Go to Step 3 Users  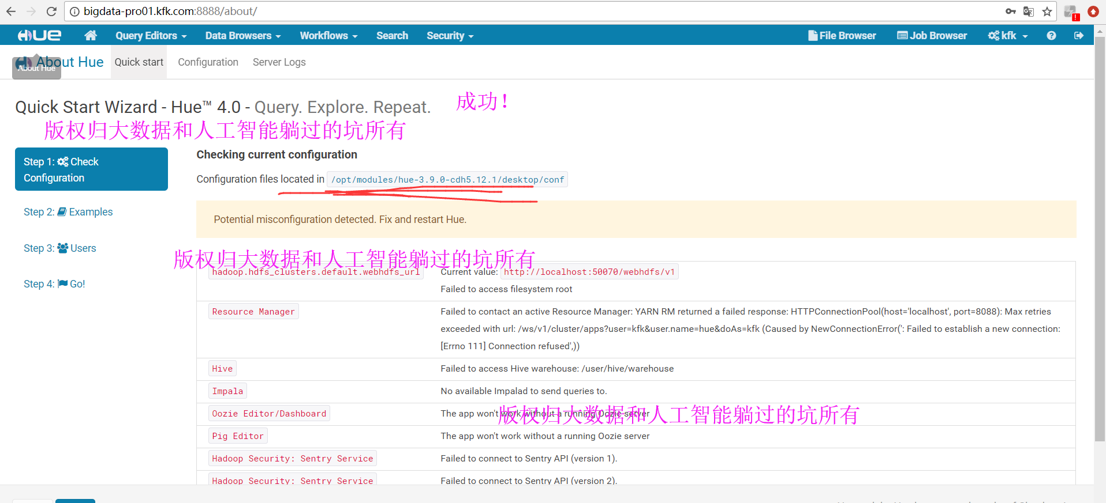coord(60,248)
